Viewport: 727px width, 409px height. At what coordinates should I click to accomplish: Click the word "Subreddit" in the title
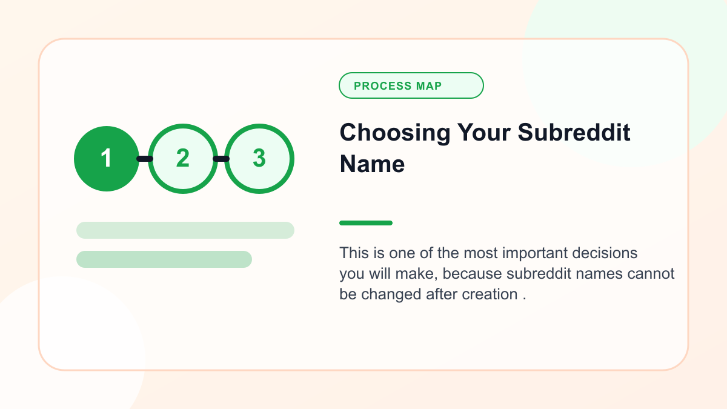[574, 132]
